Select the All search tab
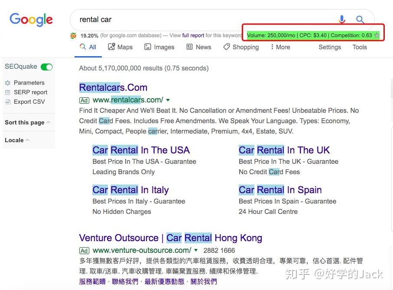This screenshot has width=393, height=290. (x=88, y=47)
